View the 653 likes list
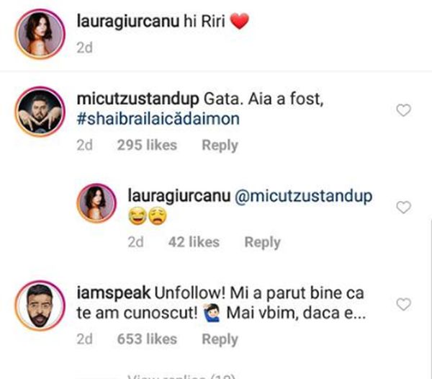This screenshot has height=379, width=432. pyautogui.click(x=146, y=339)
